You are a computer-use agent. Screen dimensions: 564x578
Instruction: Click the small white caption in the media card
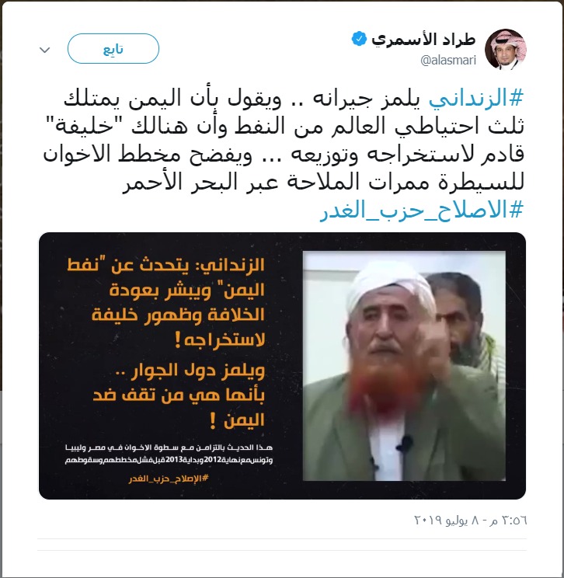click(x=169, y=454)
